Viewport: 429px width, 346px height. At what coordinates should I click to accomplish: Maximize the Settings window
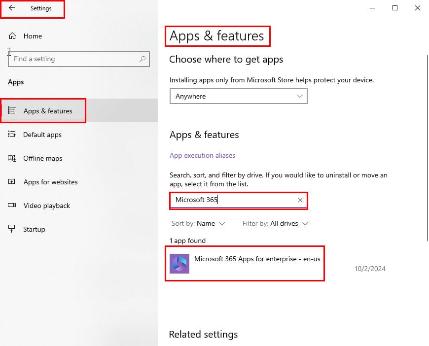395,8
